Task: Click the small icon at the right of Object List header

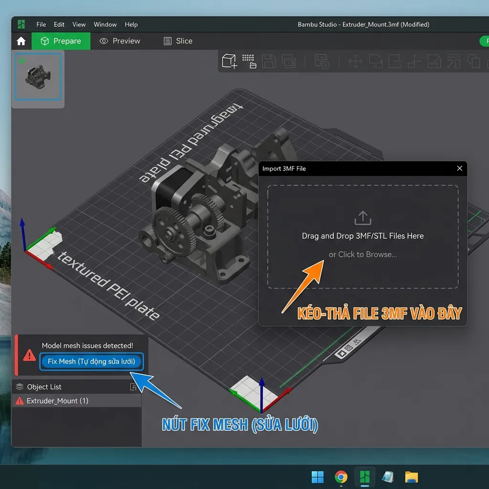Action: click(x=133, y=387)
